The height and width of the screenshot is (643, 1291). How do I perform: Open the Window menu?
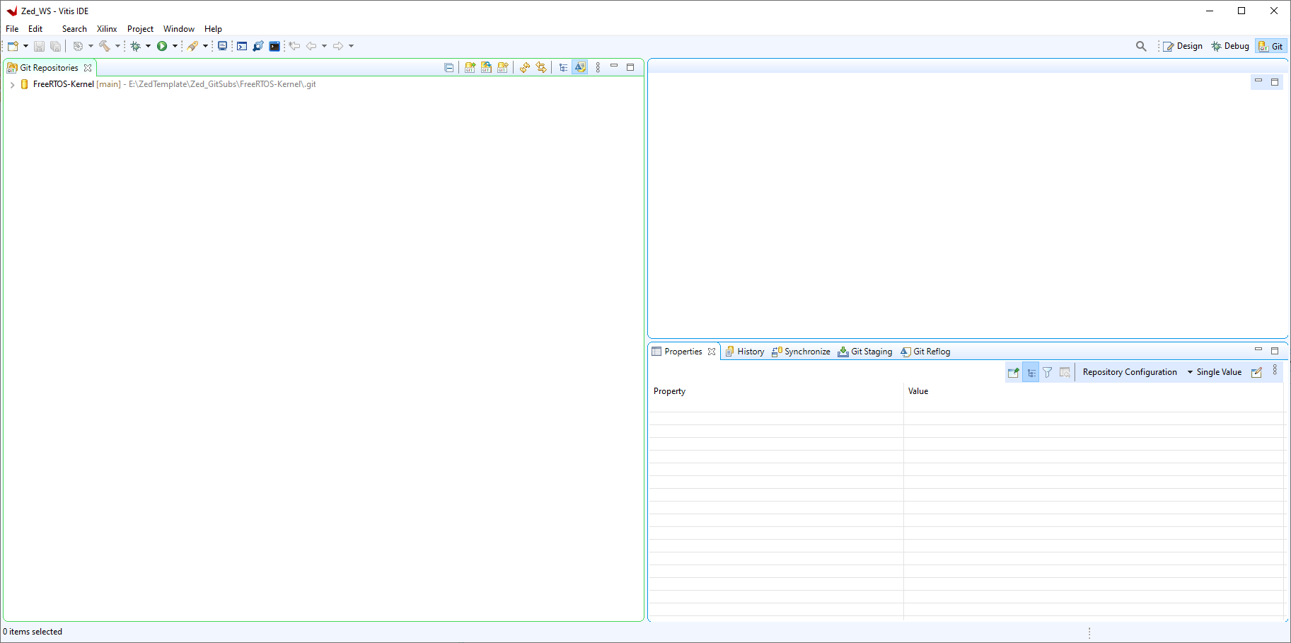tap(179, 29)
